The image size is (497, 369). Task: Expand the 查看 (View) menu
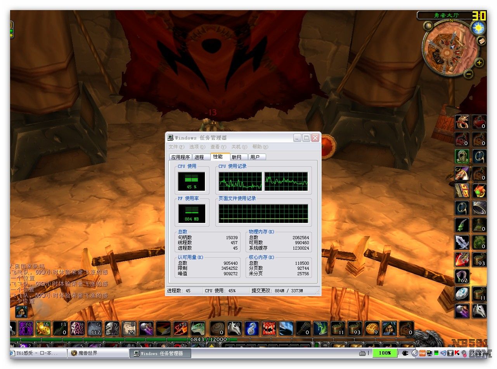[x=218, y=147]
